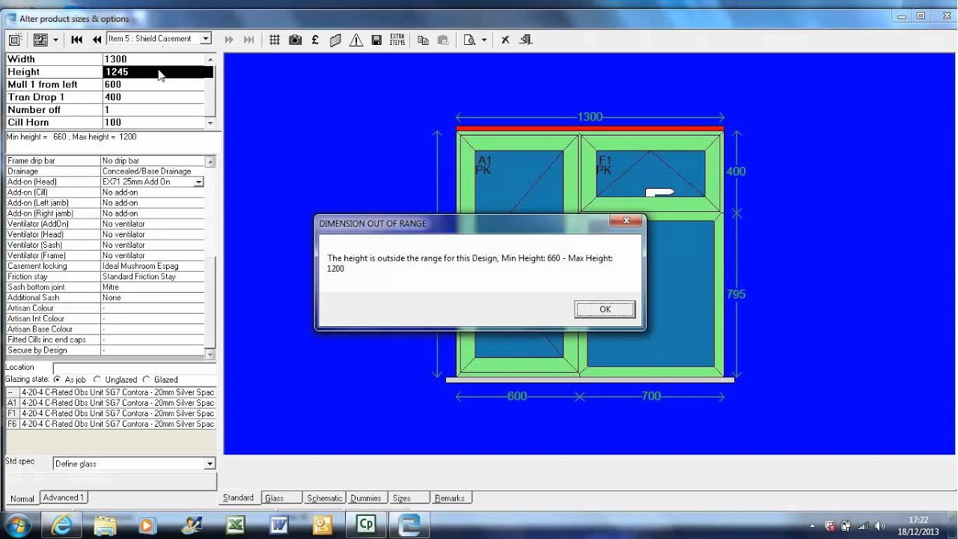Click the pound sign price icon

[315, 40]
